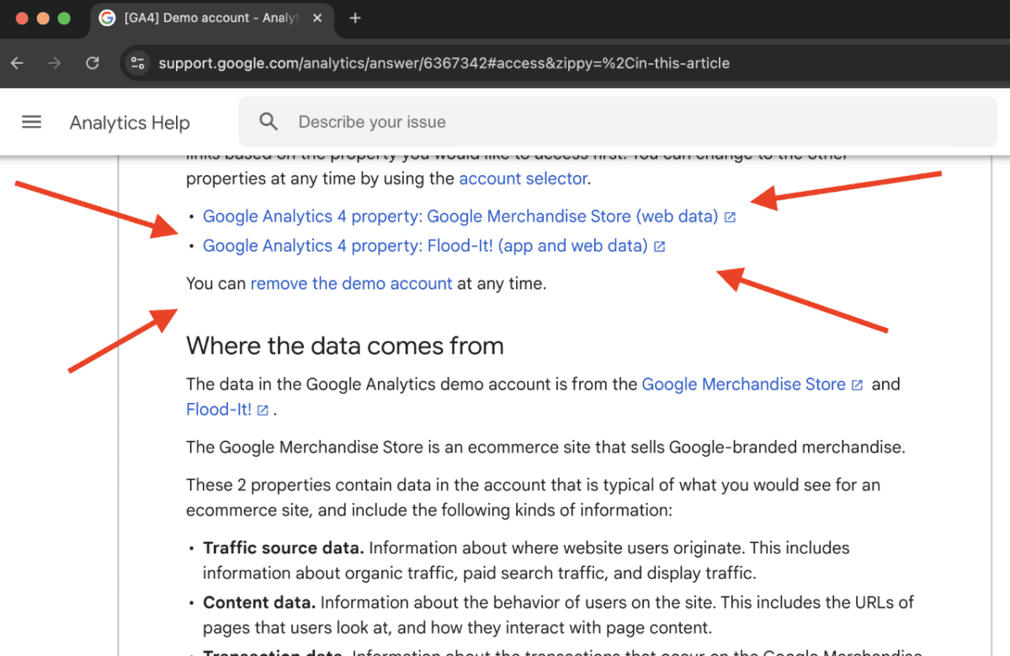The width and height of the screenshot is (1010, 656).
Task: Open the Flood-It! link in the data paragraph
Action: pos(218,410)
